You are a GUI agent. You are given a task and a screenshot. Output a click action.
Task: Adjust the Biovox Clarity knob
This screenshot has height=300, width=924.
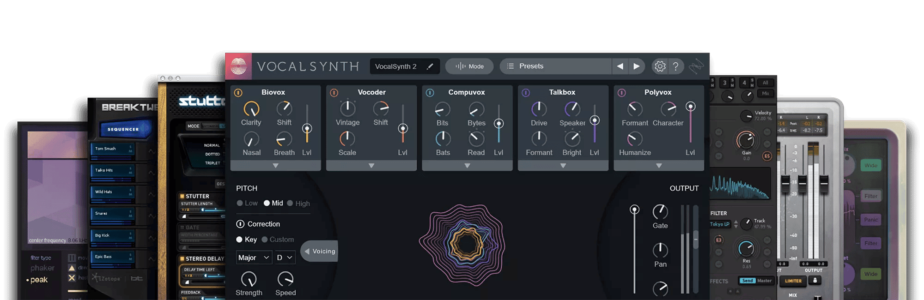(251, 109)
